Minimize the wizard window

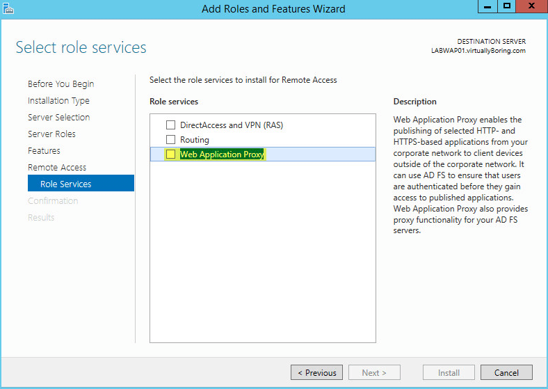pyautogui.click(x=487, y=6)
